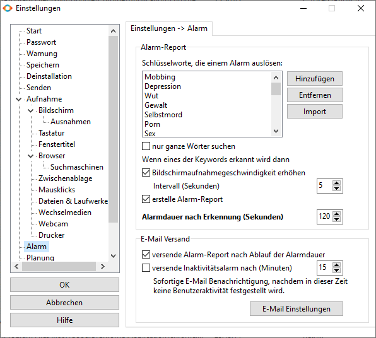Select keyword Wut in the list
The width and height of the screenshot is (376, 338).
pos(151,96)
